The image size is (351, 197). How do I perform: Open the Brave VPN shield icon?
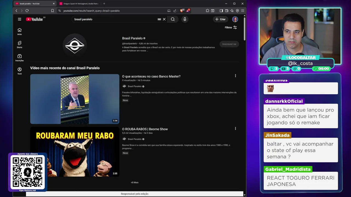(x=237, y=11)
